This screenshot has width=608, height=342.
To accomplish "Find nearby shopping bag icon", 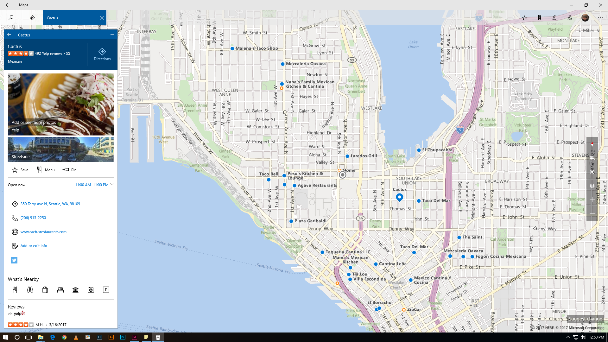I will [x=45, y=290].
